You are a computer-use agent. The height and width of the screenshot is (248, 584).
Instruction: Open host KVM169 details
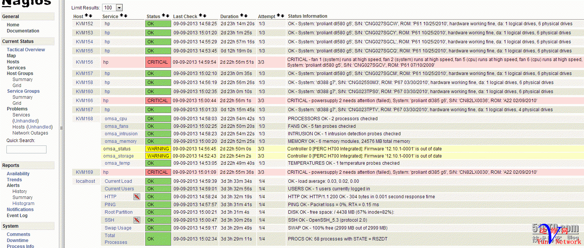pos(84,172)
